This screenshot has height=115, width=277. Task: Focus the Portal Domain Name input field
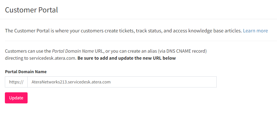122,82
